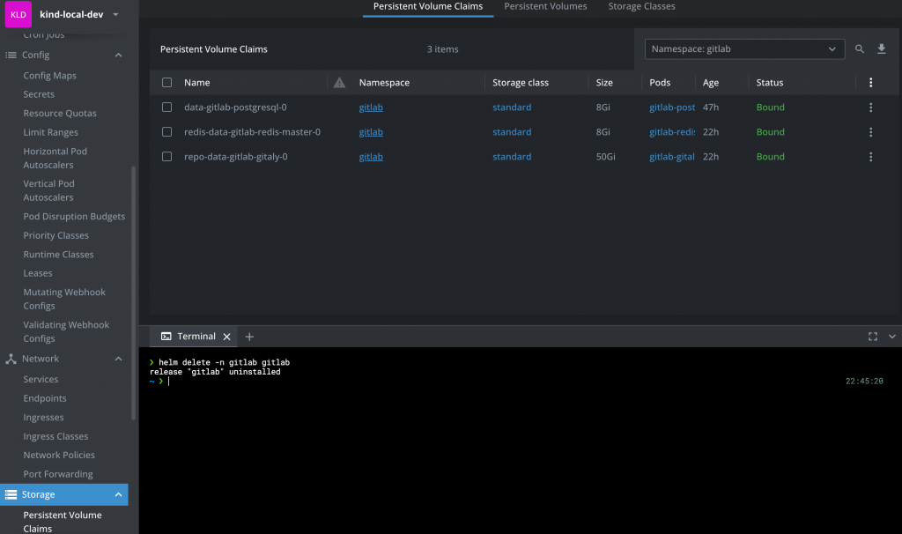Open Secrets in sidebar
The image size is (902, 534).
click(39, 94)
